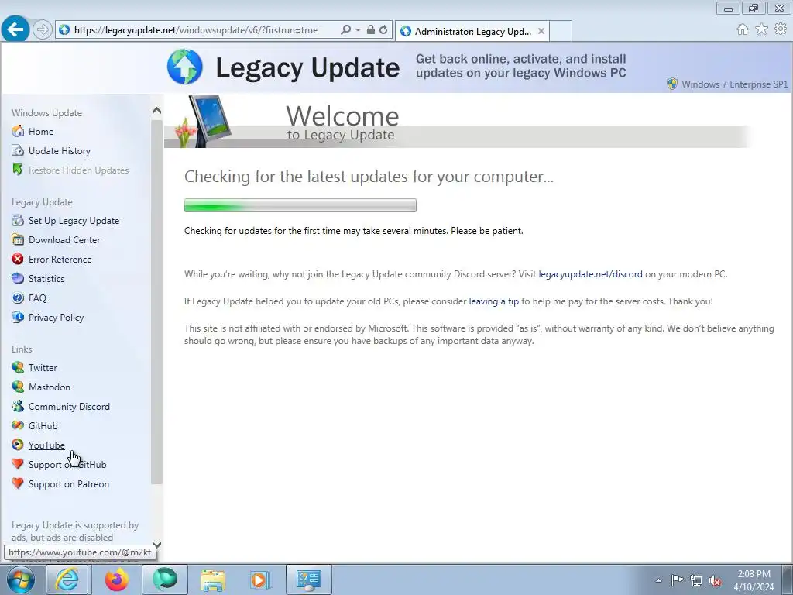Open Set Up Legacy Update link
Viewport: 793px width, 595px height.
(x=74, y=221)
